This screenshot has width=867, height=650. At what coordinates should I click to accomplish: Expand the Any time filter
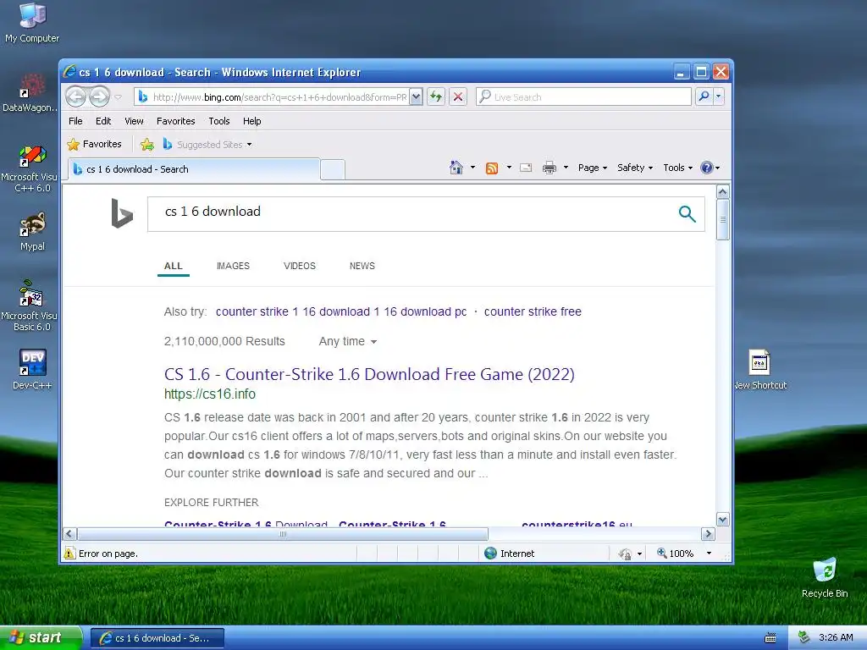coord(347,342)
